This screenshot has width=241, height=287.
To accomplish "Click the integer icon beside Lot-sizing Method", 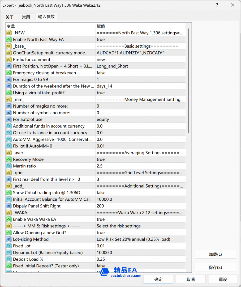I will (x=9, y=239).
